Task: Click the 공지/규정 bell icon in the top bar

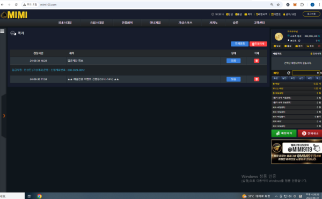Action: click(284, 14)
